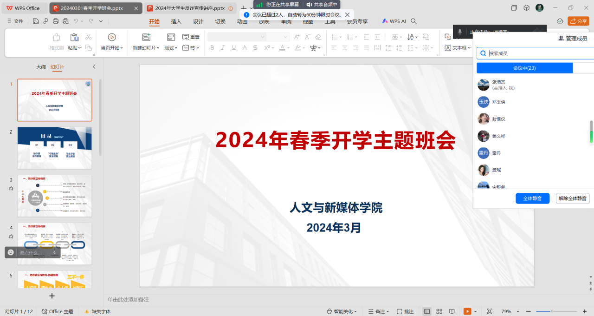The height and width of the screenshot is (316, 594).
Task: Click the new slide icon
Action: (x=146, y=37)
